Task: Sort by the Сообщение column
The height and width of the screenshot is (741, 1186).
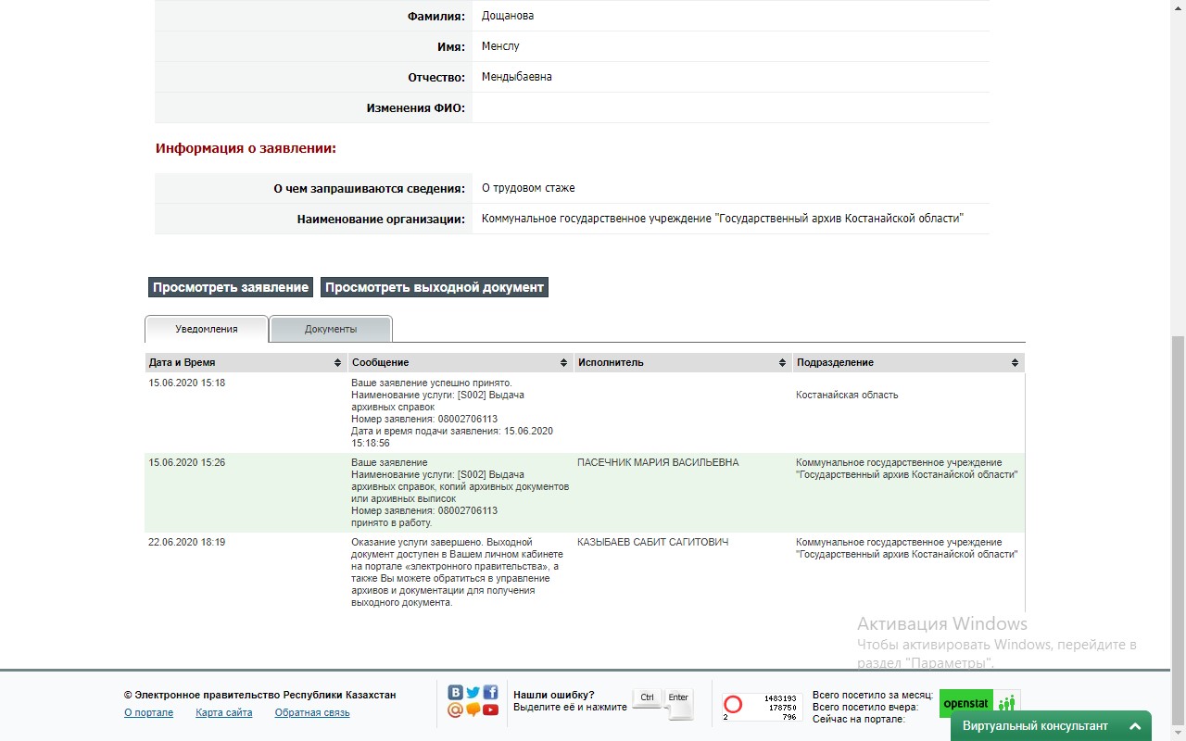Action: click(x=461, y=362)
